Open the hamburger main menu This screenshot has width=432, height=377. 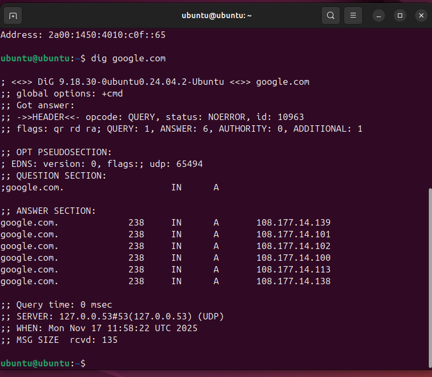[x=353, y=15]
